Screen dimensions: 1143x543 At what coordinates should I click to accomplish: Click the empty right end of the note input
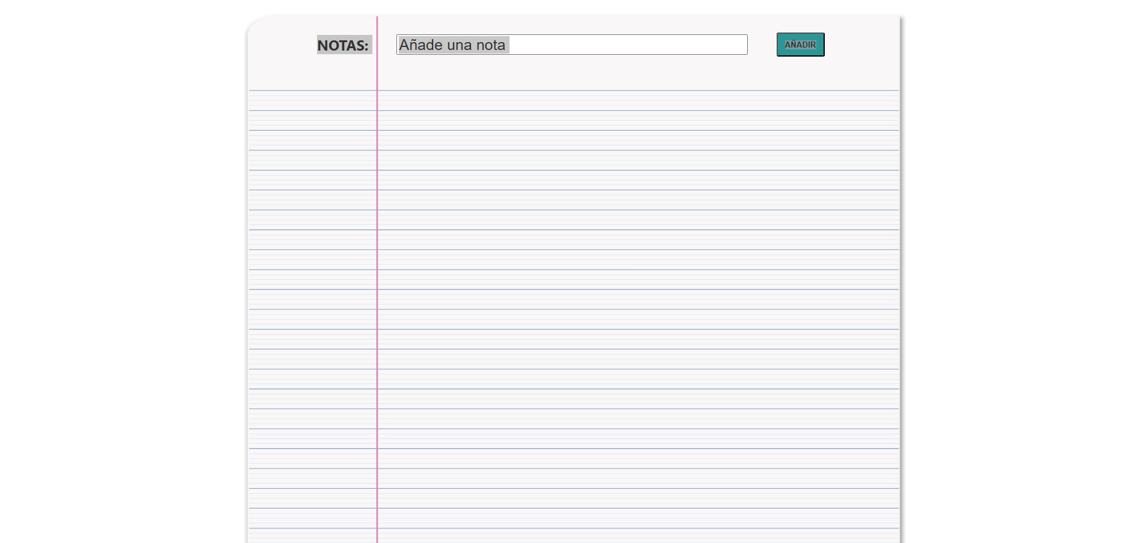[x=692, y=45]
